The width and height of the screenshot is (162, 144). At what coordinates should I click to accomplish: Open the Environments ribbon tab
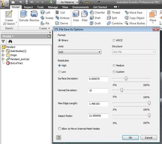pos(80,7)
